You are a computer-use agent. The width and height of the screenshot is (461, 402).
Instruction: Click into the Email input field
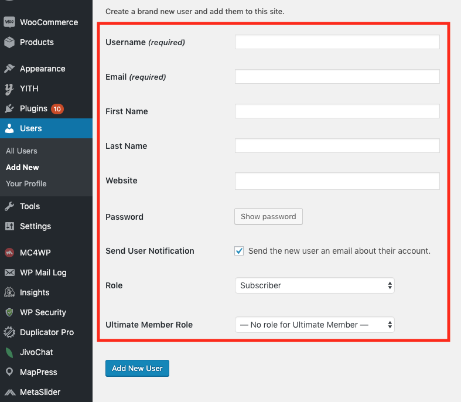[337, 77]
